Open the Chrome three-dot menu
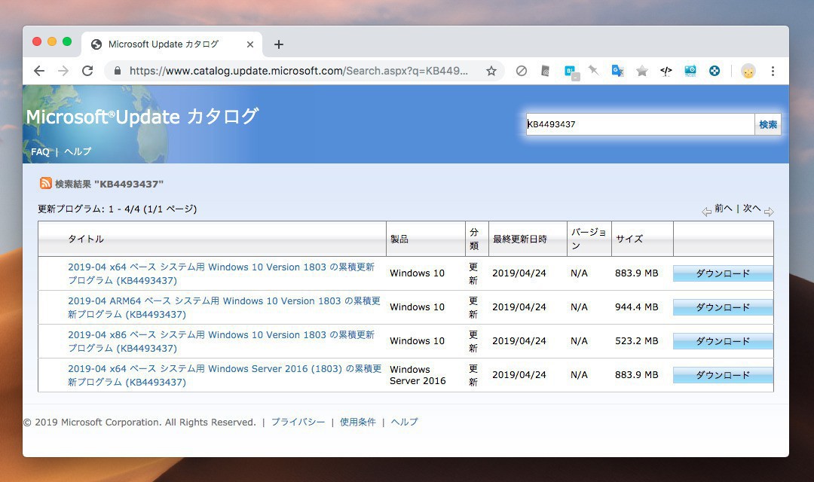 (773, 71)
